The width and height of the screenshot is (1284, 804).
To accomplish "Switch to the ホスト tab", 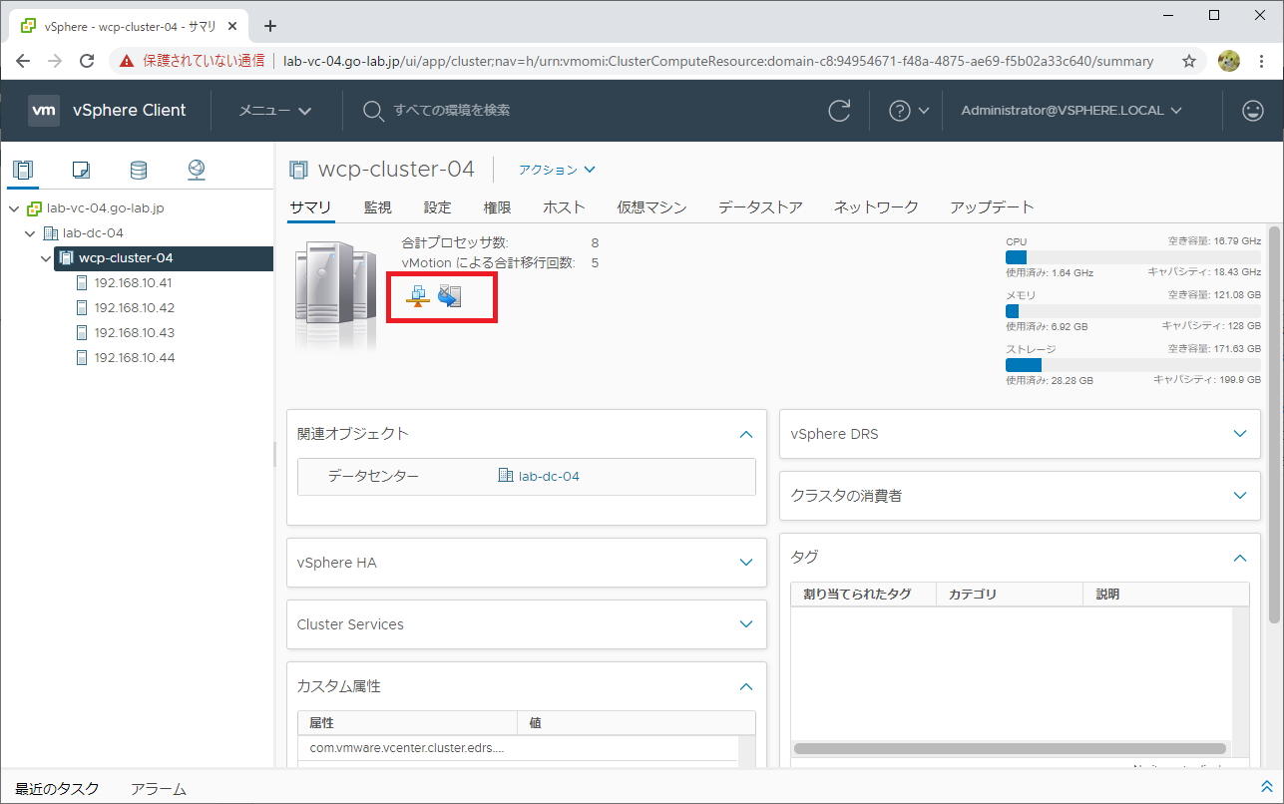I will 565,207.
